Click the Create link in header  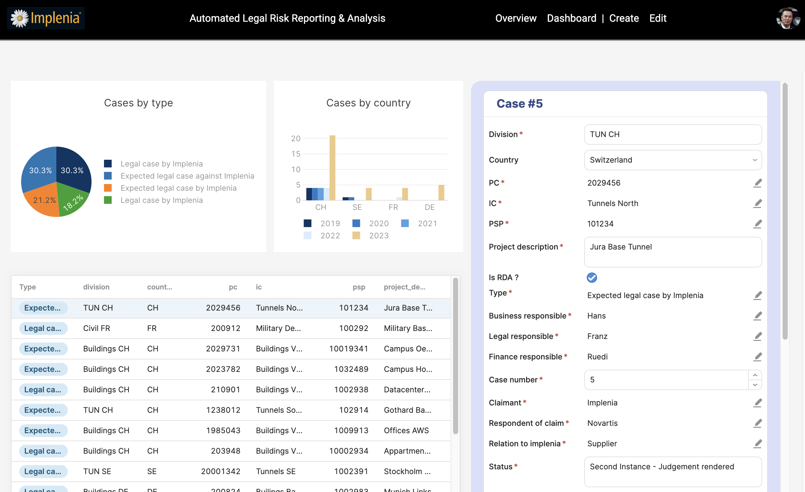(x=624, y=18)
